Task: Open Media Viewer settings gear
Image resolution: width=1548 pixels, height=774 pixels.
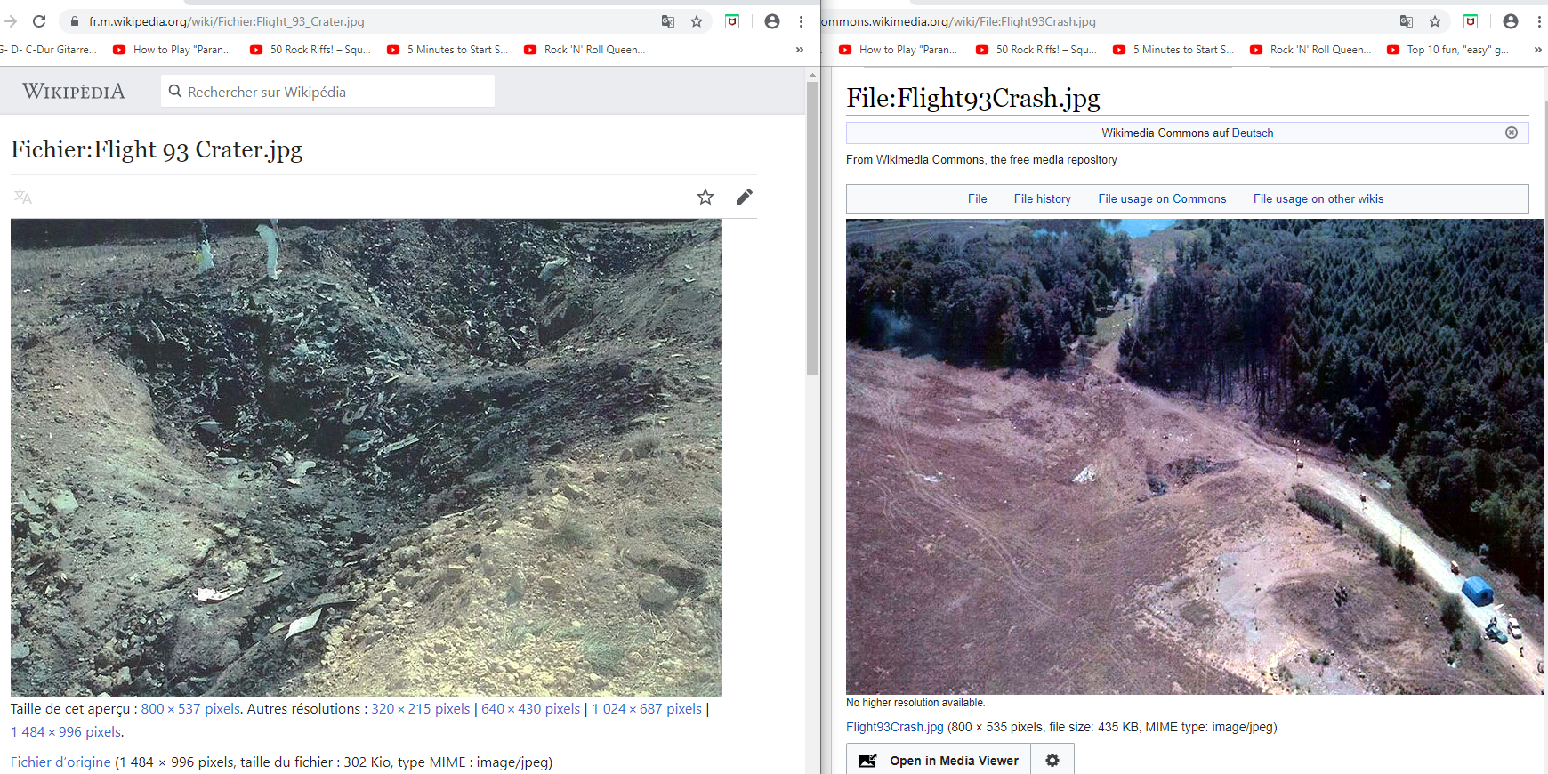Action: click(1052, 761)
